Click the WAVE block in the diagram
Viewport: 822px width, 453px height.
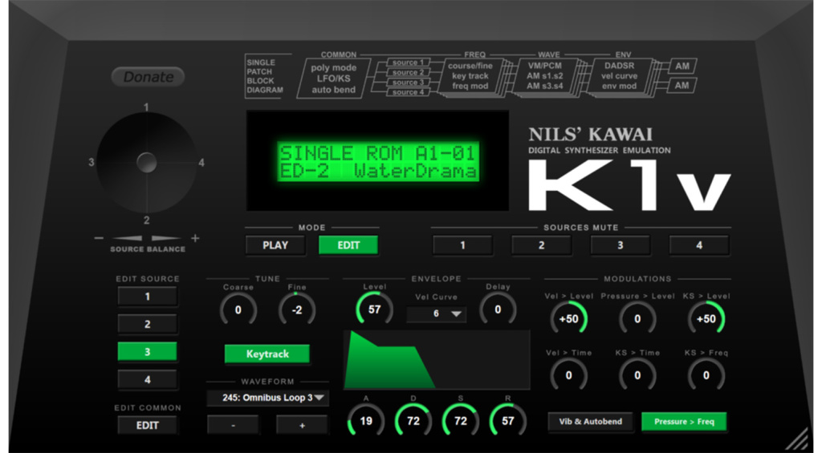click(x=545, y=76)
